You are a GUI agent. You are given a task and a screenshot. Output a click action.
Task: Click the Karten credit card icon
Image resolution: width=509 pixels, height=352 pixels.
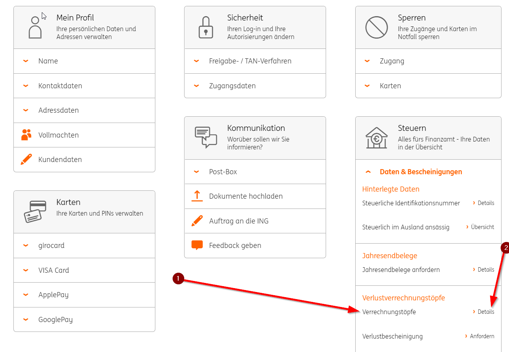[x=35, y=211]
